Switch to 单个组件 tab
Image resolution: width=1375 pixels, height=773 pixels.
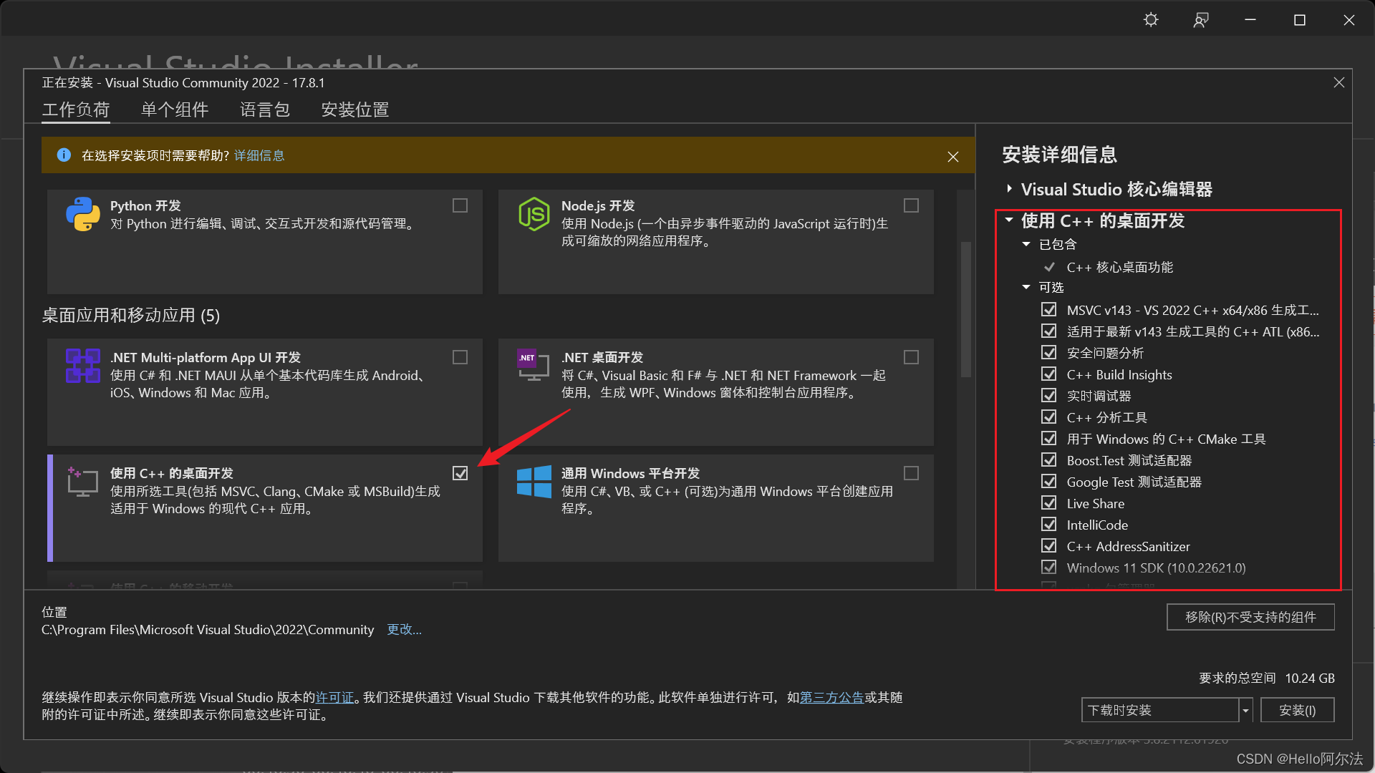[175, 110]
